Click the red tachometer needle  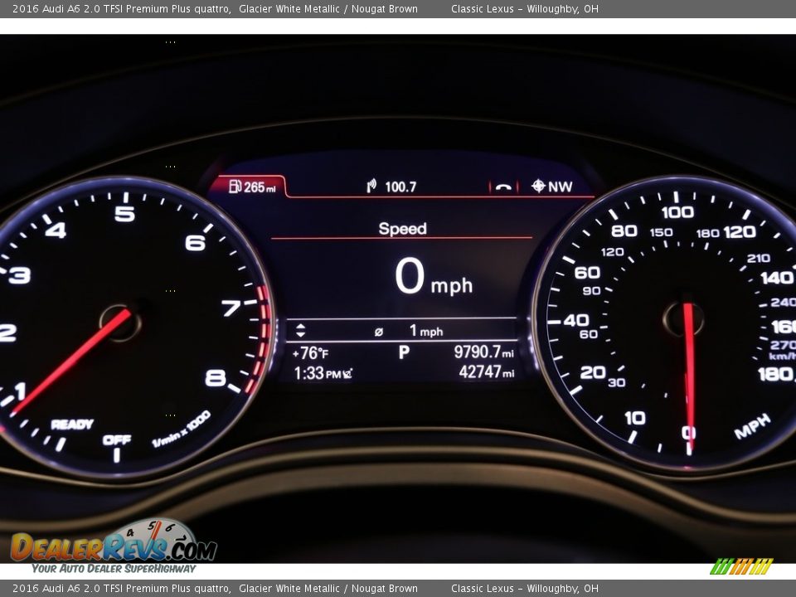tap(75, 360)
